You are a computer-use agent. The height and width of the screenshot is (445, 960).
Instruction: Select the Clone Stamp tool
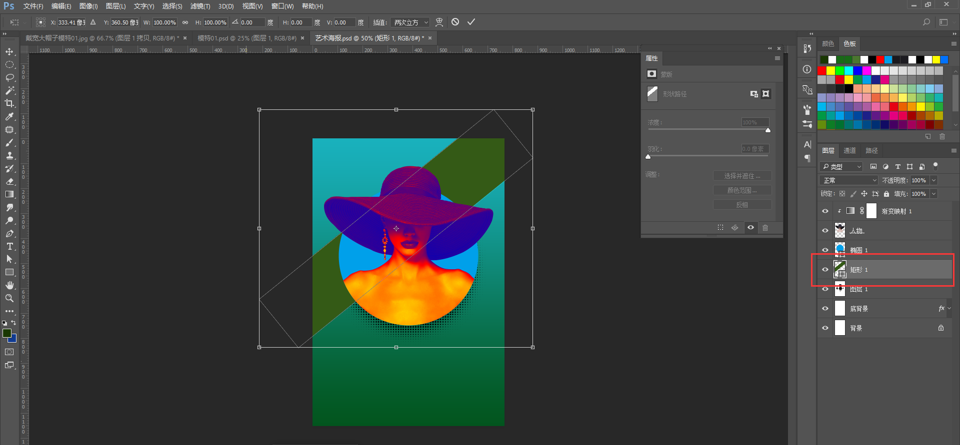tap(9, 155)
